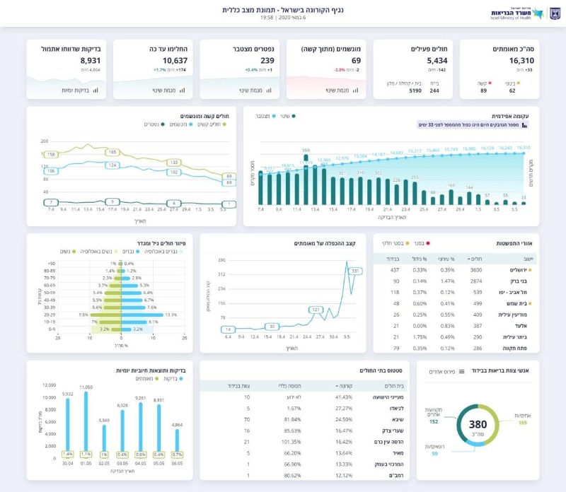Screen dimensions: 566x492
Task: Click the Israel Ministry of Health logo
Action: (517, 13)
